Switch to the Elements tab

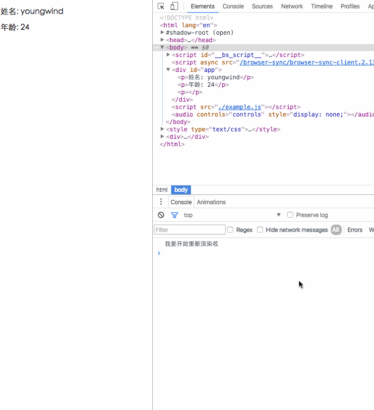[203, 6]
